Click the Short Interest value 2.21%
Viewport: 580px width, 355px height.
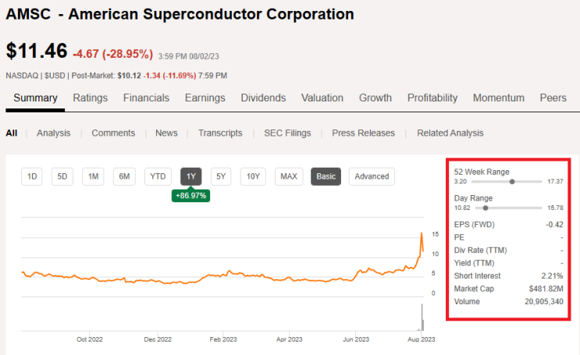tap(552, 276)
